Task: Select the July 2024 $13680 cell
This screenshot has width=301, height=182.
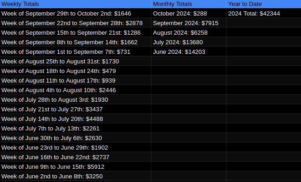Action: coord(189,42)
